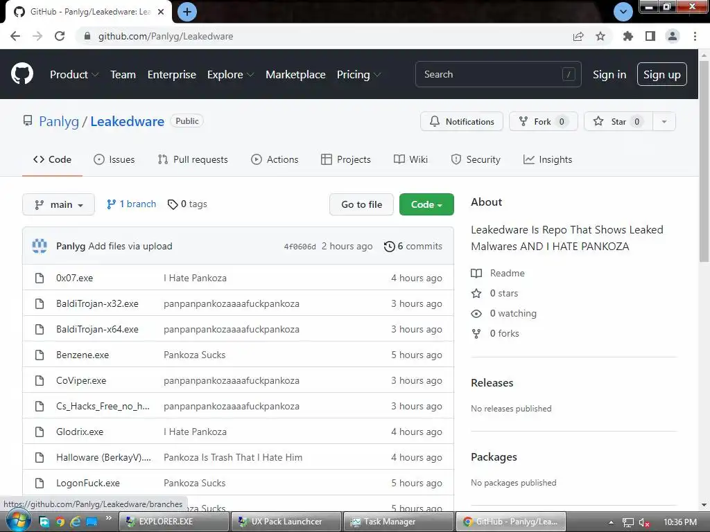The image size is (710, 532).
Task: Click the Sign in link
Action: point(609,75)
